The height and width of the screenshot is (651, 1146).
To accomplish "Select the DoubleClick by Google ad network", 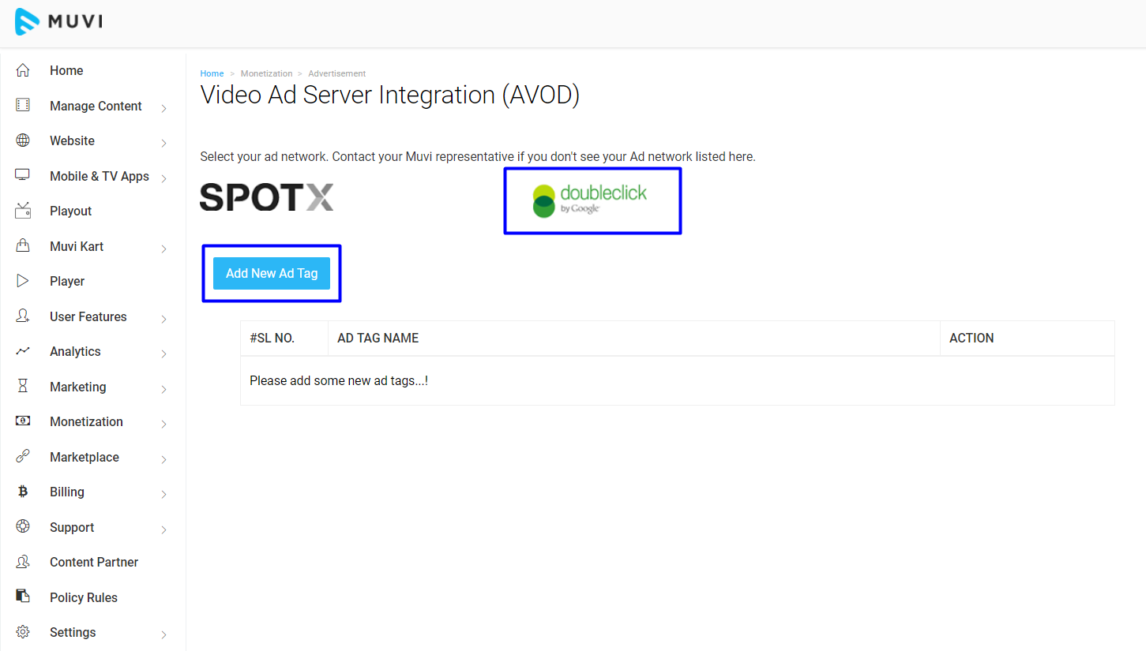I will pyautogui.click(x=590, y=200).
